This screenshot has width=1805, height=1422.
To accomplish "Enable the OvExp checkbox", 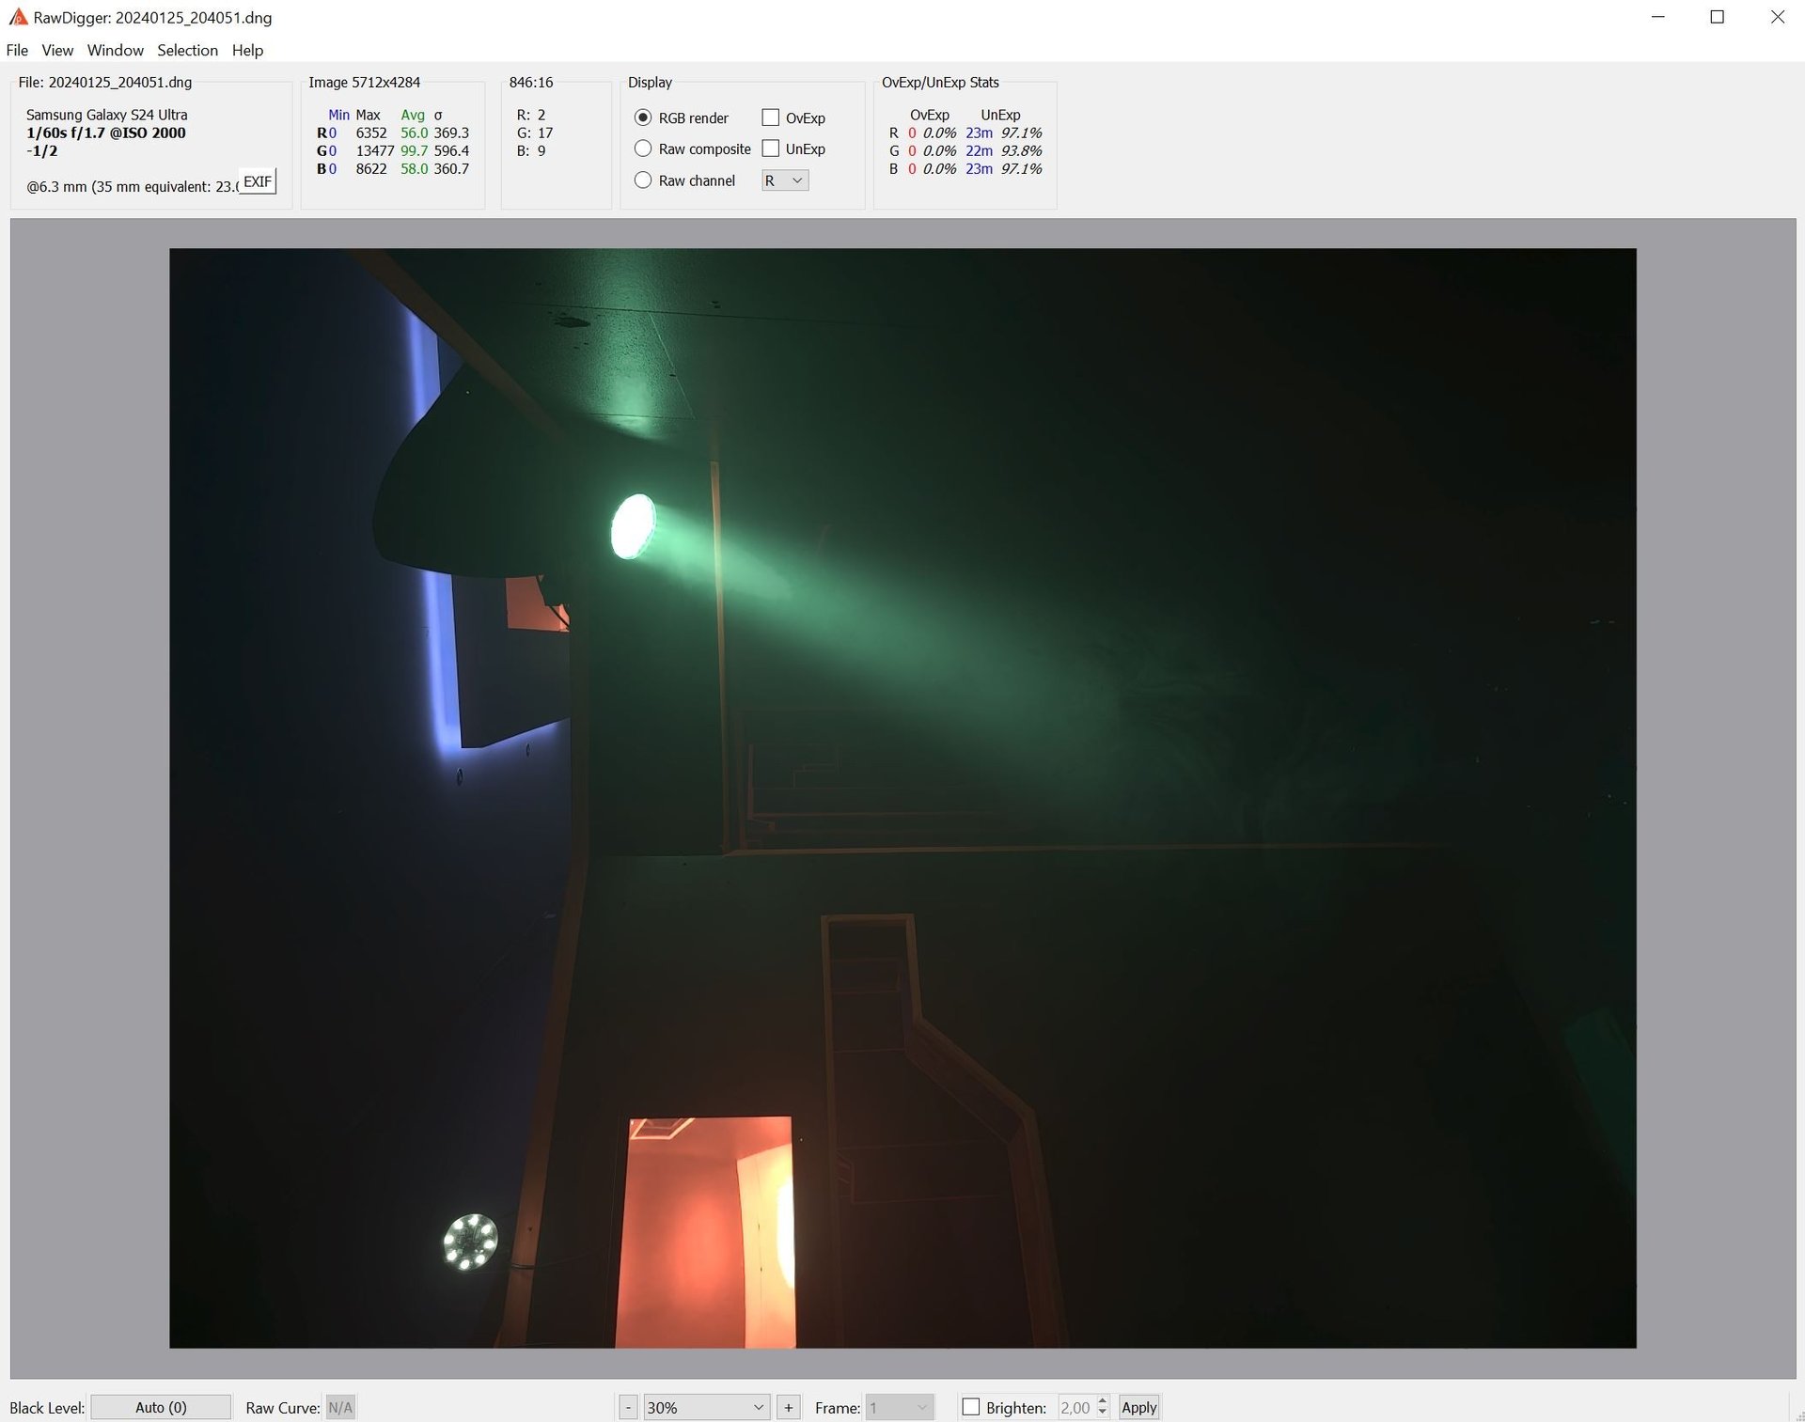I will click(770, 117).
